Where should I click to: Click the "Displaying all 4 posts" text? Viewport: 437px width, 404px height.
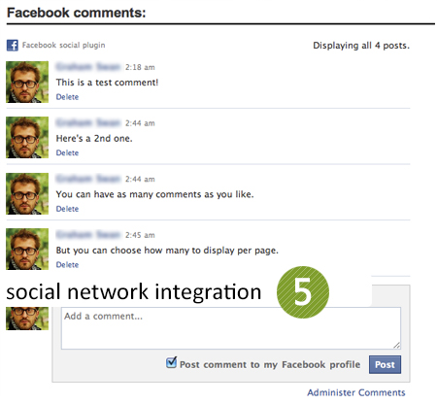tap(361, 46)
